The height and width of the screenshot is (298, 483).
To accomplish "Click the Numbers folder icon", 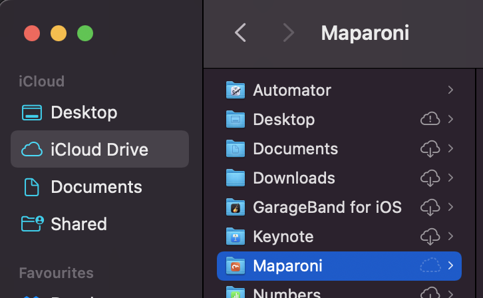I will [236, 293].
